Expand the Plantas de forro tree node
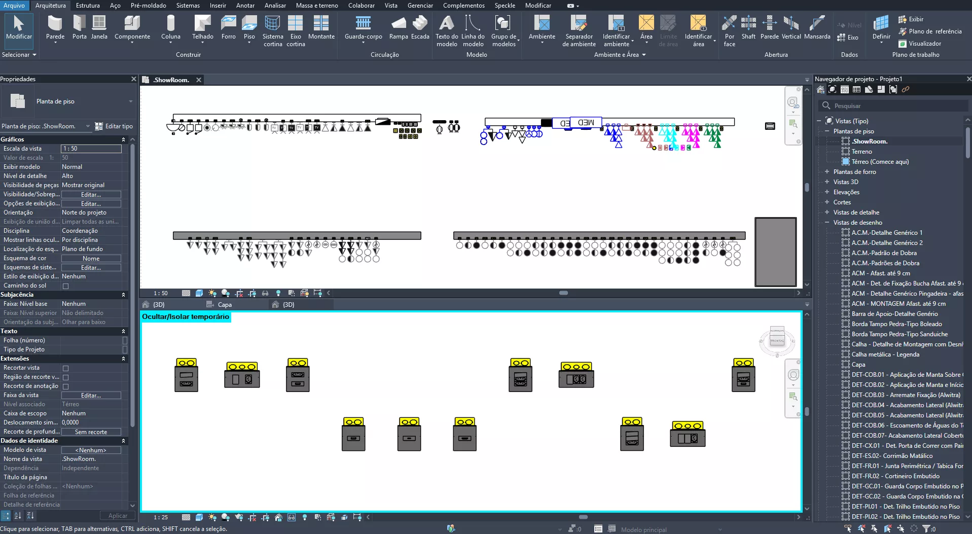The width and height of the screenshot is (972, 534). pyautogui.click(x=827, y=172)
